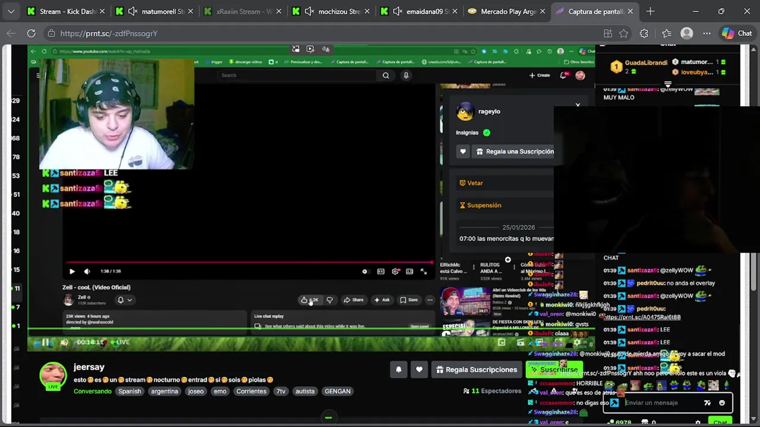Click the YouTube search magnifier icon
The width and height of the screenshot is (760, 427).
pyautogui.click(x=386, y=75)
